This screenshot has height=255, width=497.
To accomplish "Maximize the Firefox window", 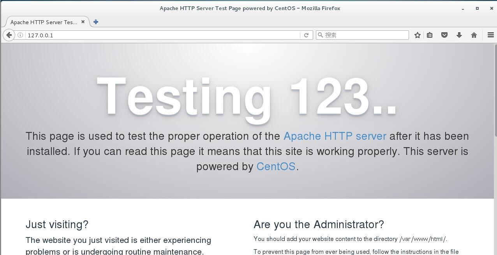I will [x=477, y=8].
